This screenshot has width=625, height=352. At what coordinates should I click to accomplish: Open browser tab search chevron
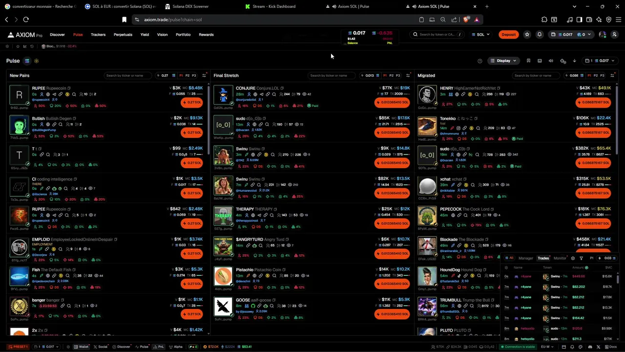tap(574, 6)
